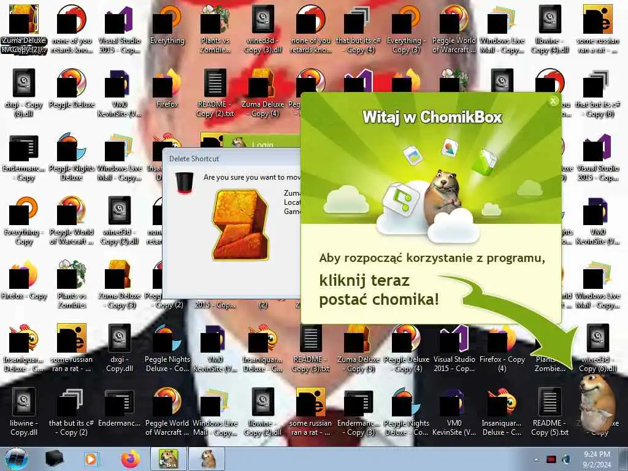Show hidden system tray icons

point(536,459)
